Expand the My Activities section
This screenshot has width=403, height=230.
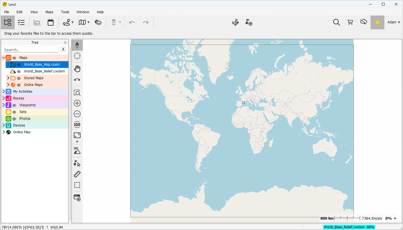[3, 91]
